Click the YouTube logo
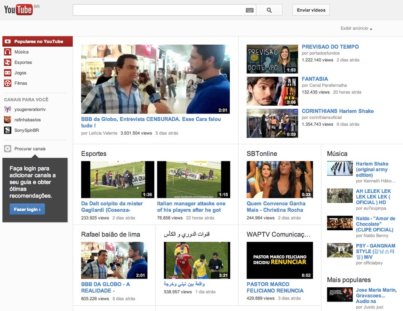This screenshot has height=311, width=403. [x=18, y=9]
